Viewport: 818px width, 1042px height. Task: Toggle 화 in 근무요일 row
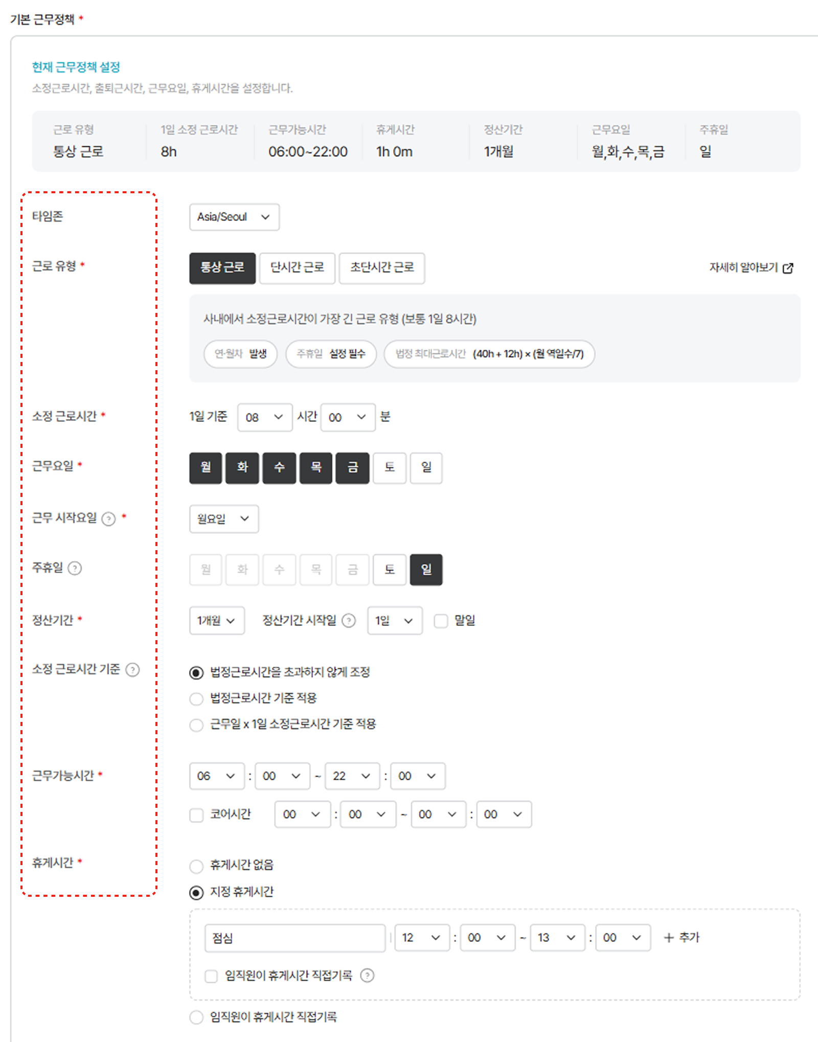pos(242,468)
